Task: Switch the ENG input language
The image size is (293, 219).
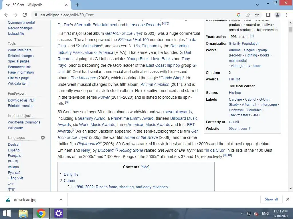Action: pyautogui.click(x=265, y=214)
